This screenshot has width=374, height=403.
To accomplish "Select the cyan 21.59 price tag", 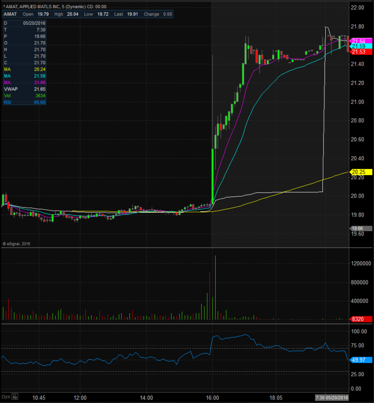I will 359,46.
